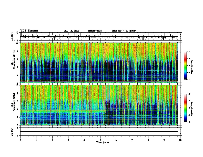Click the 'ch.3(V)' axis label
This screenshot has height=157, width=203.
point(12,132)
